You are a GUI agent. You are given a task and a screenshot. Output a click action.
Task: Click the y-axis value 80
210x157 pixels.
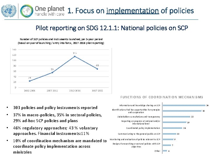click(x=15, y=66)
